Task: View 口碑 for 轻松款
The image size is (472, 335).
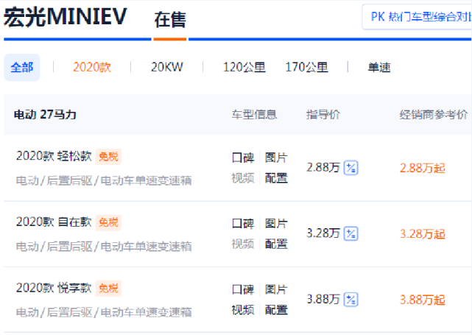Action: click(243, 158)
